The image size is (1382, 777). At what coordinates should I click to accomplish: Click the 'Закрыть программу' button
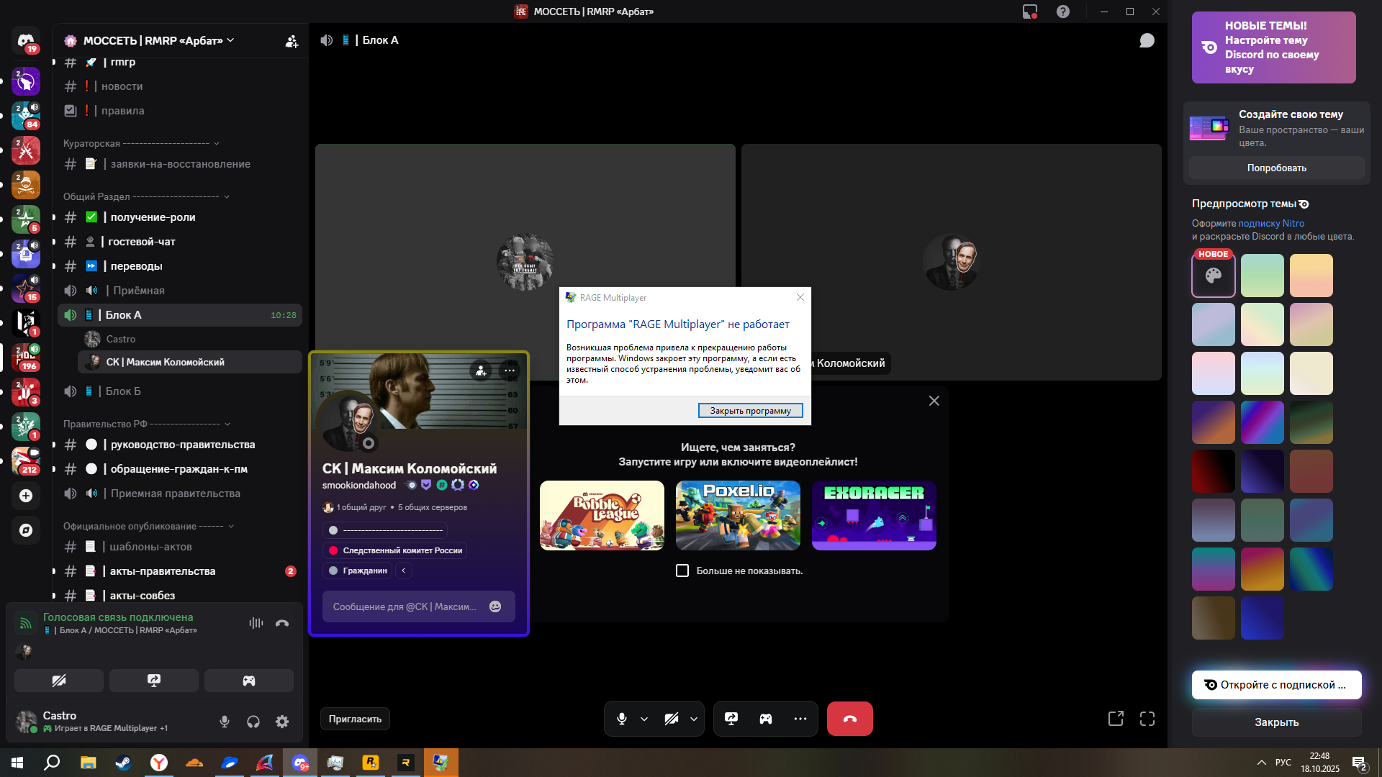(x=750, y=411)
